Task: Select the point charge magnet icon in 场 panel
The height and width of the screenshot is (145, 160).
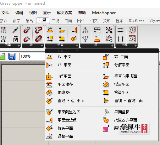Action: (27, 30)
